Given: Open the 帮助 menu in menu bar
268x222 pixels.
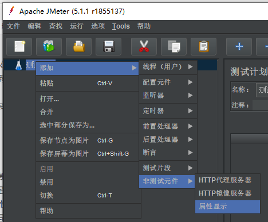Looking at the screenshot, I should click(144, 26).
